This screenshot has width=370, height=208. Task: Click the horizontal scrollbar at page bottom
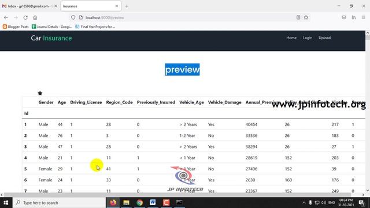[x=177, y=195]
